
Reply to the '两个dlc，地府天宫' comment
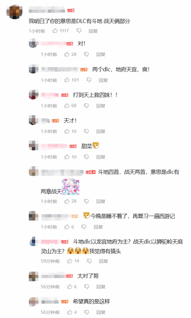(x=103, y=80)
